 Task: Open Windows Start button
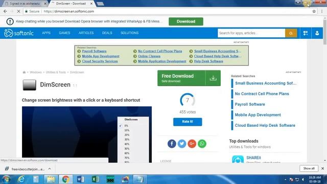click(x=6, y=179)
